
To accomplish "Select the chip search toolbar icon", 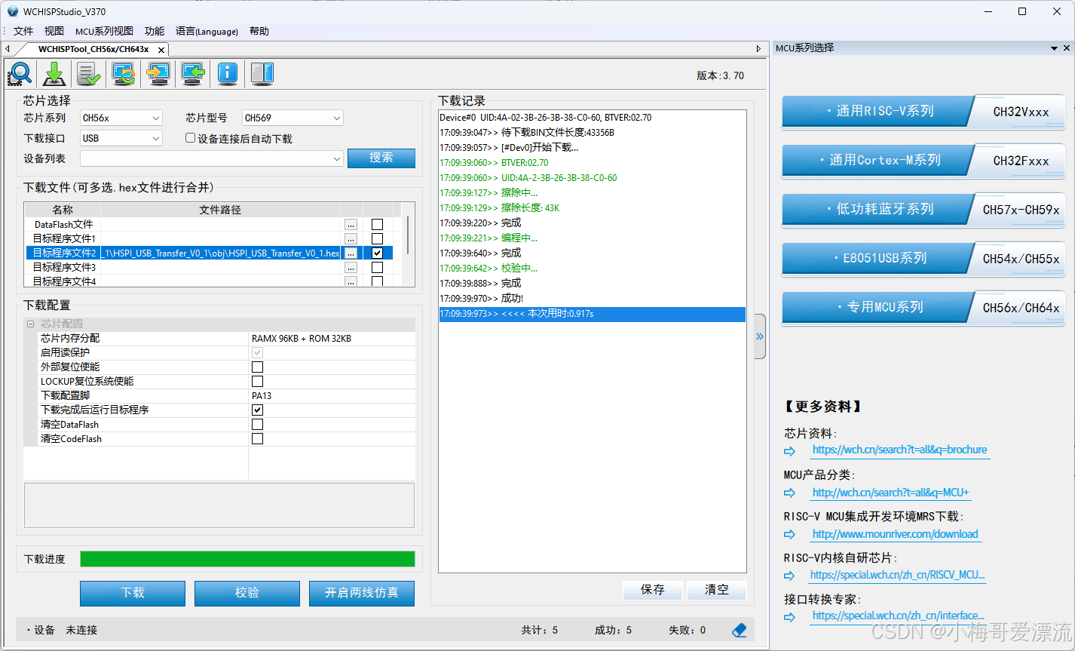I will click(x=19, y=73).
